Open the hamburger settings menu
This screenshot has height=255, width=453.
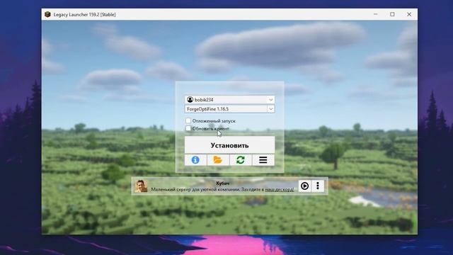263,160
